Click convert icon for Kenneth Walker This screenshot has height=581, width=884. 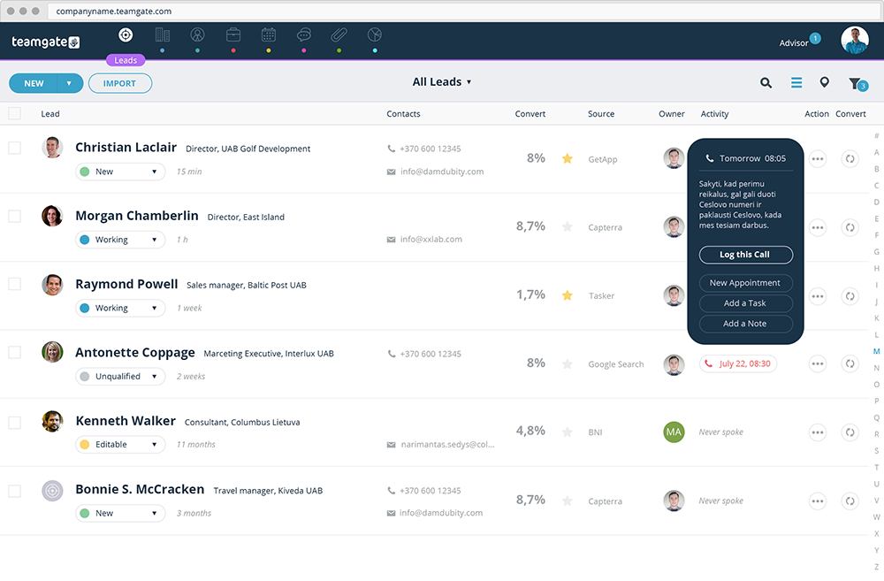coord(850,432)
